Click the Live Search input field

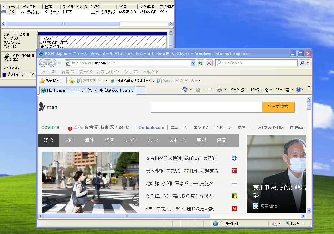point(256,63)
